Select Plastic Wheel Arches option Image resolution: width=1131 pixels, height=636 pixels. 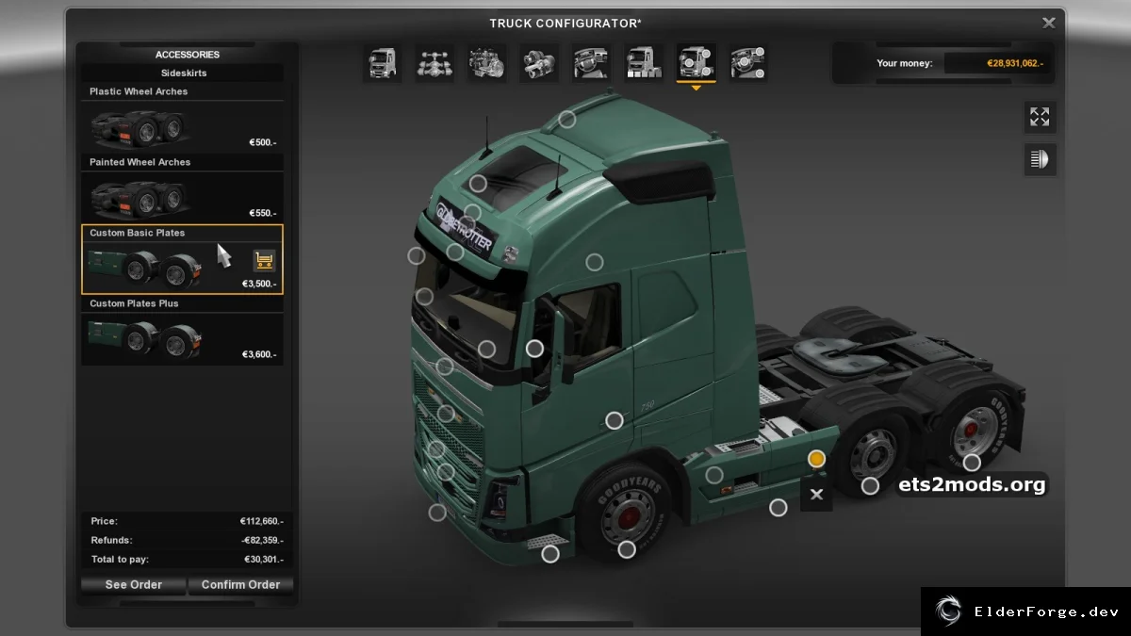pos(182,118)
